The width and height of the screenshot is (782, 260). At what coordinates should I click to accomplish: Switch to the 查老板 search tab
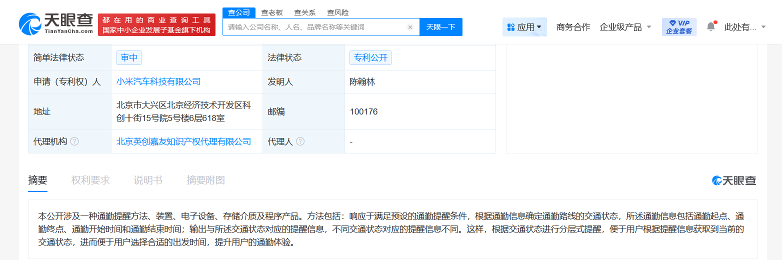272,12
